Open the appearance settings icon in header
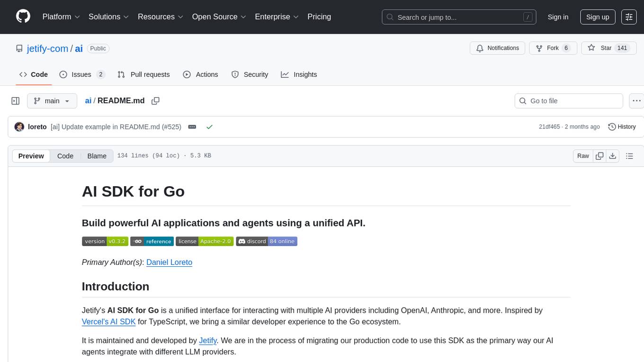Viewport: 644px width, 362px height. tap(629, 17)
